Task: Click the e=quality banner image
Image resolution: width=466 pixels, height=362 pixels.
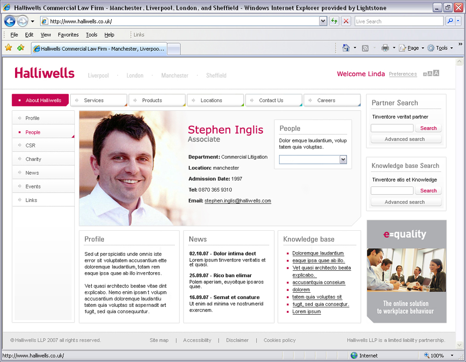Action: coord(406,271)
